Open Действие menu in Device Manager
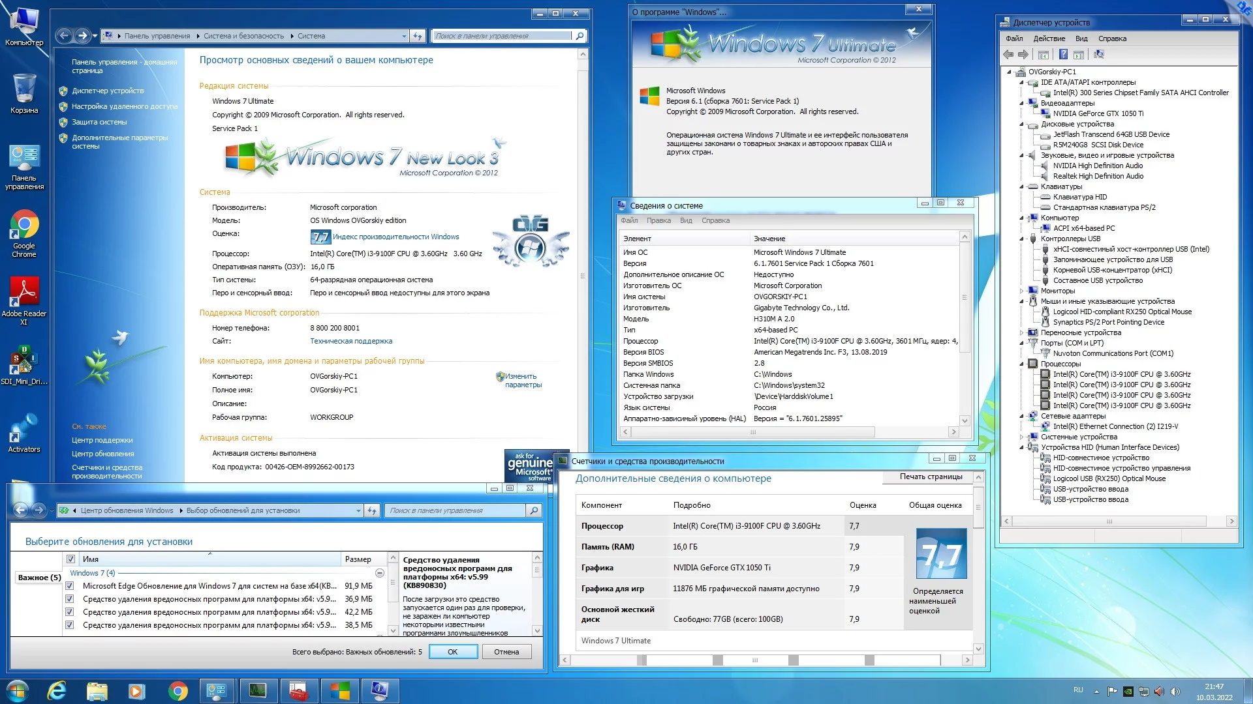The height and width of the screenshot is (704, 1253). click(x=1049, y=38)
